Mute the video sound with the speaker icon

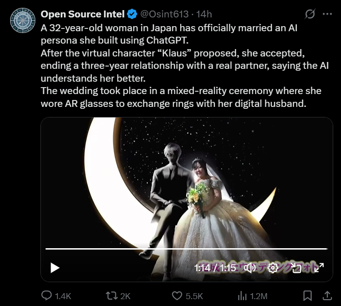(250, 268)
